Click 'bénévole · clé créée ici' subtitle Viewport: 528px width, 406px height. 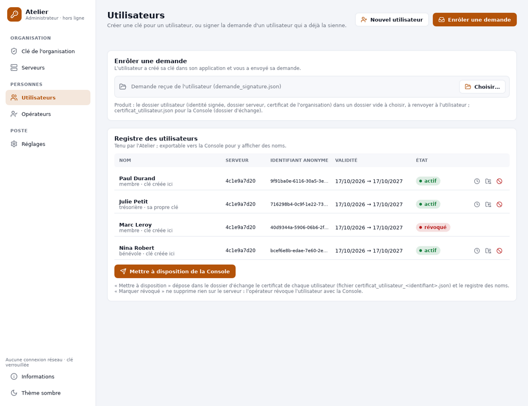pyautogui.click(x=147, y=254)
